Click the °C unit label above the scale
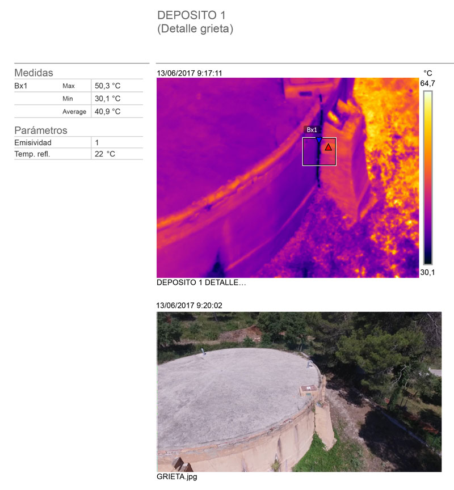The image size is (454, 490). (427, 73)
